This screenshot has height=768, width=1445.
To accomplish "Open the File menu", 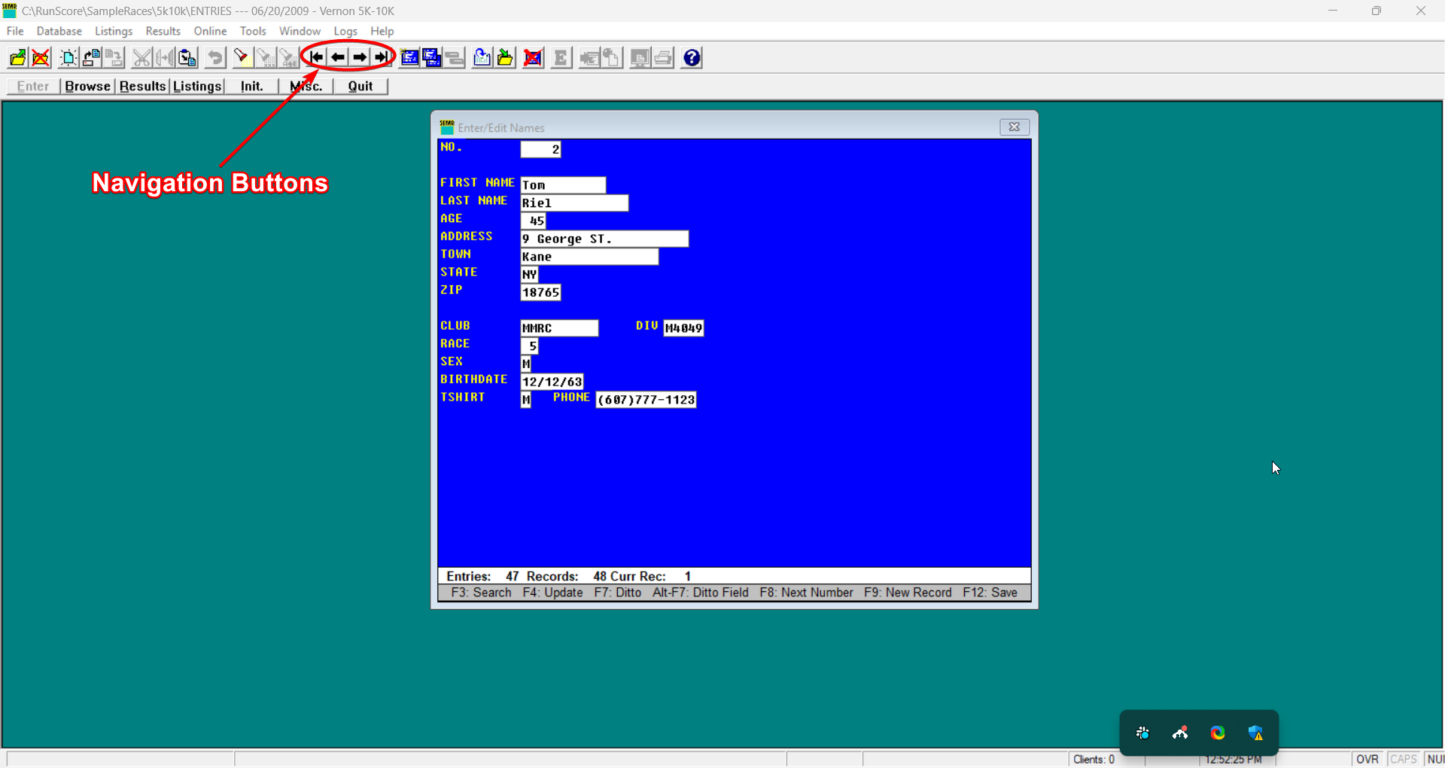I will [15, 31].
